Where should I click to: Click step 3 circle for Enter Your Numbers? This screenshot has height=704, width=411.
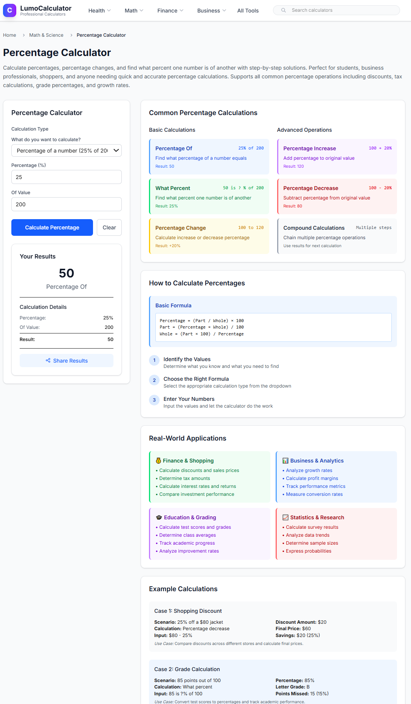click(154, 400)
